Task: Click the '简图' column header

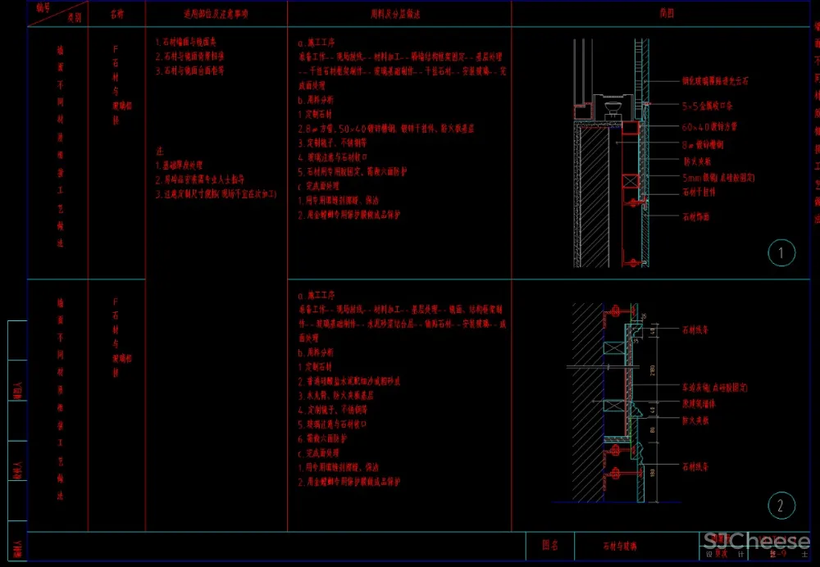Action: (665, 14)
